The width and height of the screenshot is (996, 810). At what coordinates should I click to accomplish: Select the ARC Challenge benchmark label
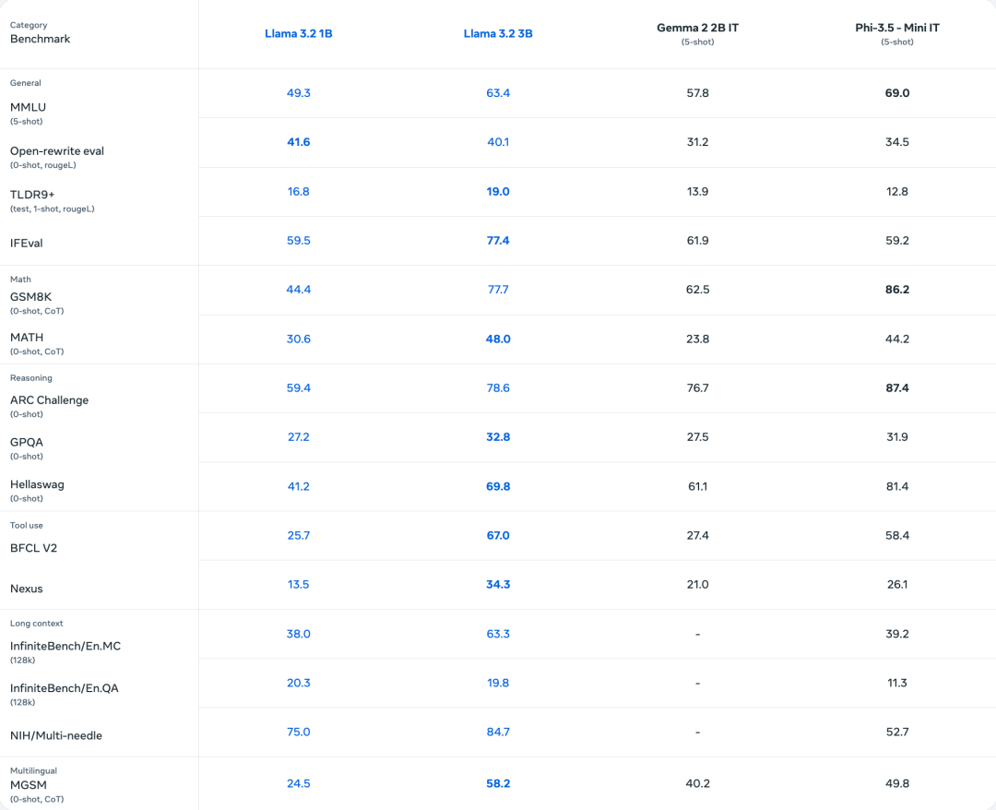pyautogui.click(x=50, y=400)
